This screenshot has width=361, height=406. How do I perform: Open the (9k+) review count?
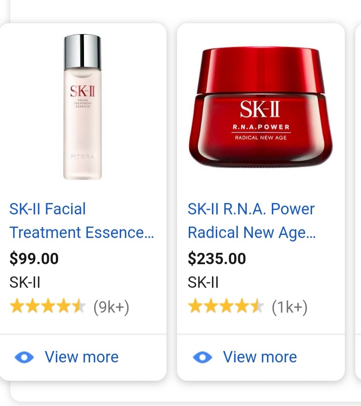tap(111, 307)
